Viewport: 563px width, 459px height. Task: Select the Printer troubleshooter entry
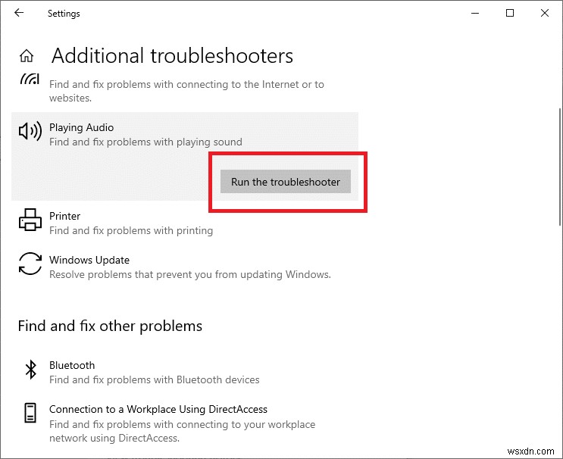click(x=185, y=223)
